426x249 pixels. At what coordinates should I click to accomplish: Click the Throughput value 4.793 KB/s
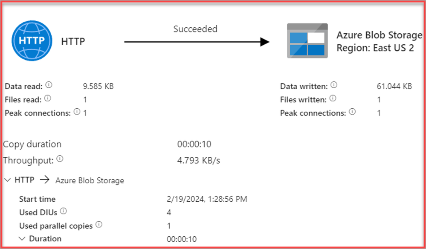tap(198, 161)
